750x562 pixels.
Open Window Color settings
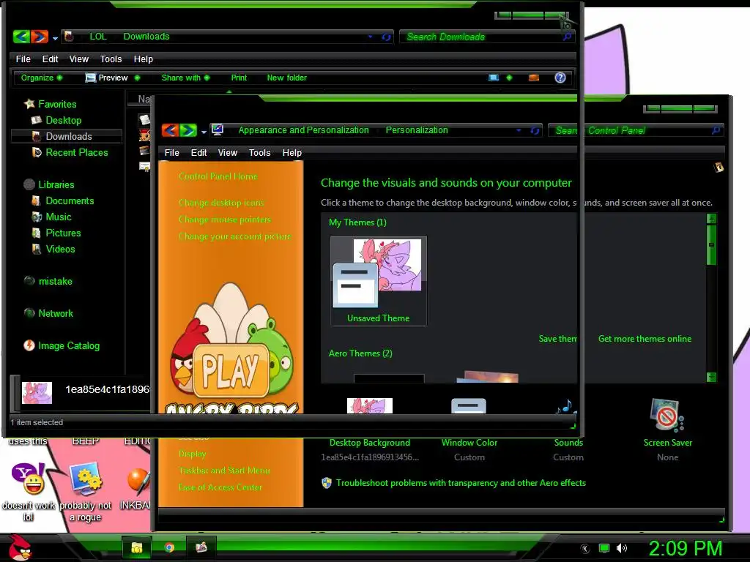[469, 443]
